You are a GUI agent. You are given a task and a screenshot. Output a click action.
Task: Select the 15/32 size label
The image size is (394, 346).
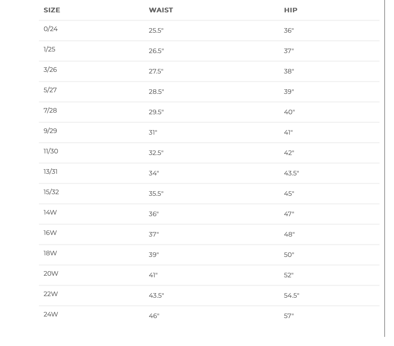point(51,192)
